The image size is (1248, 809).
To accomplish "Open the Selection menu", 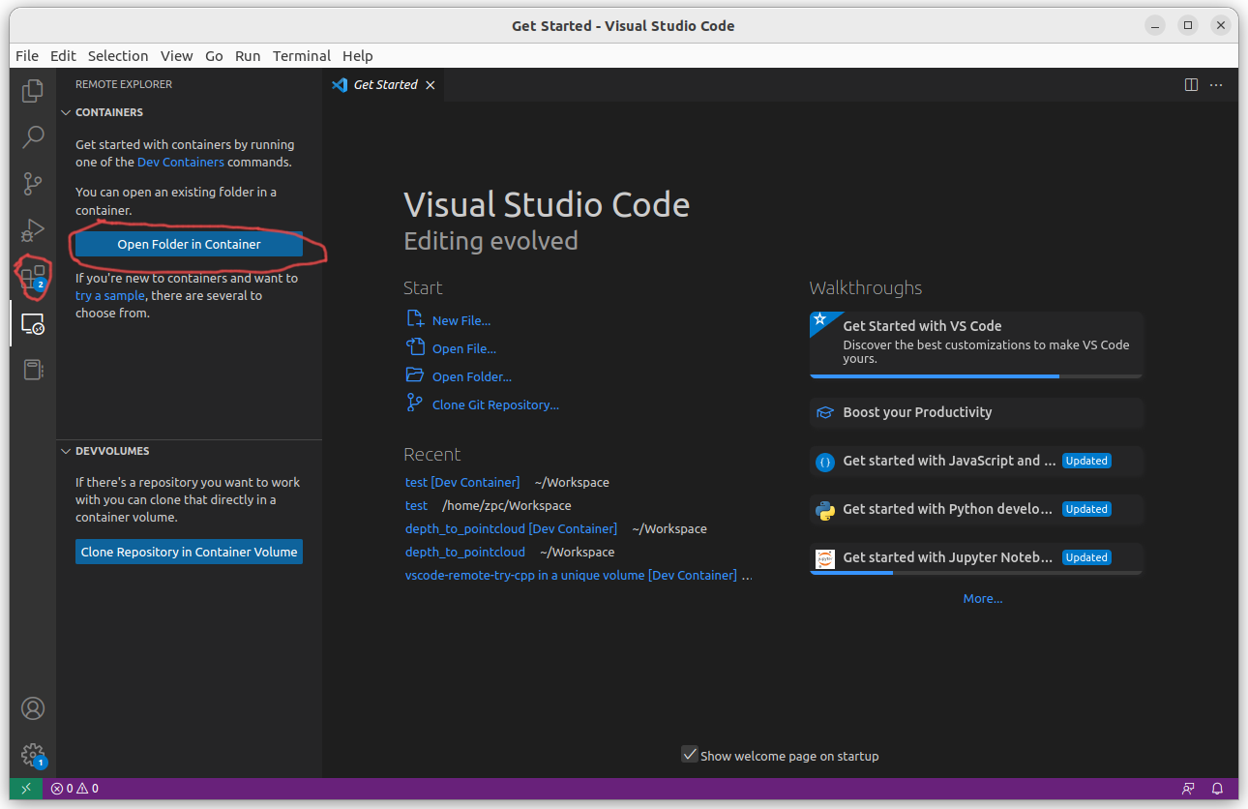I will click(118, 56).
